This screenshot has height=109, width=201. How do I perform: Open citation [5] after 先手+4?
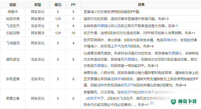152,103
